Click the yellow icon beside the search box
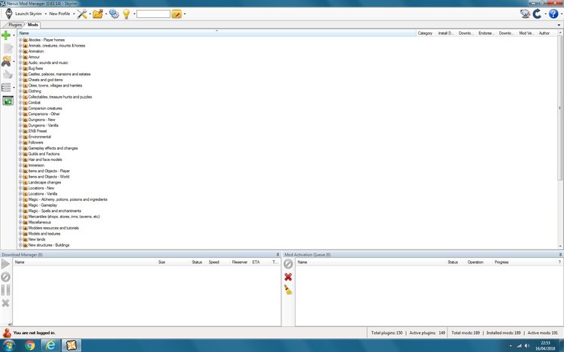This screenshot has height=352, width=564. tap(177, 14)
